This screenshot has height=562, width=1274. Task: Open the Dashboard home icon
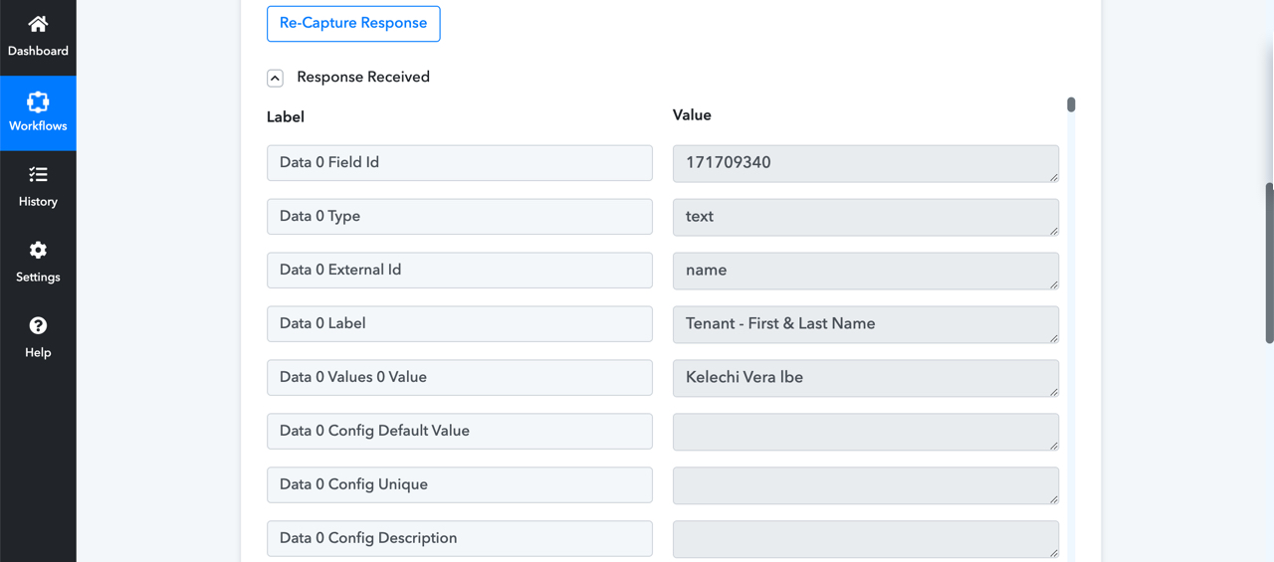38,24
